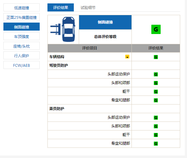The width and height of the screenshot is (187, 158).
Task: Click the large green overall G rating badge
Action: pos(156,30)
